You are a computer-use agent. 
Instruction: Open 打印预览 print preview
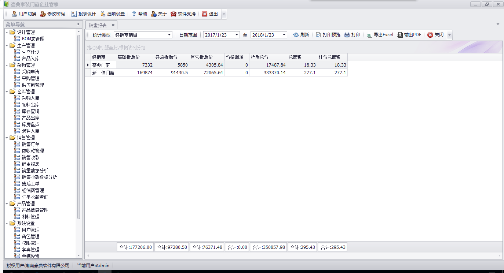(328, 35)
